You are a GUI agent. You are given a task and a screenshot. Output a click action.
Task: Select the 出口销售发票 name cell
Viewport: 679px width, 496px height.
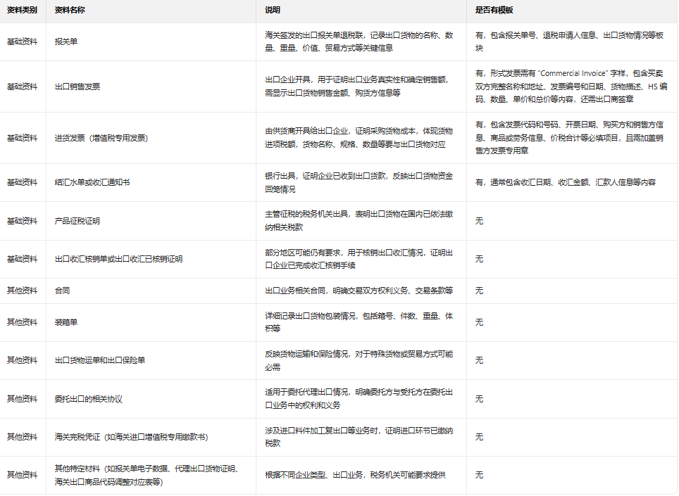(x=77, y=87)
